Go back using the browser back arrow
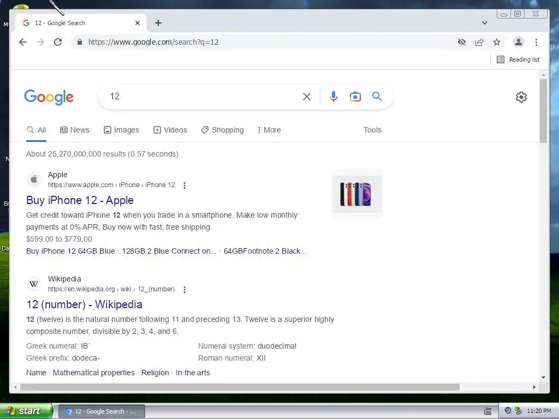 coord(23,42)
